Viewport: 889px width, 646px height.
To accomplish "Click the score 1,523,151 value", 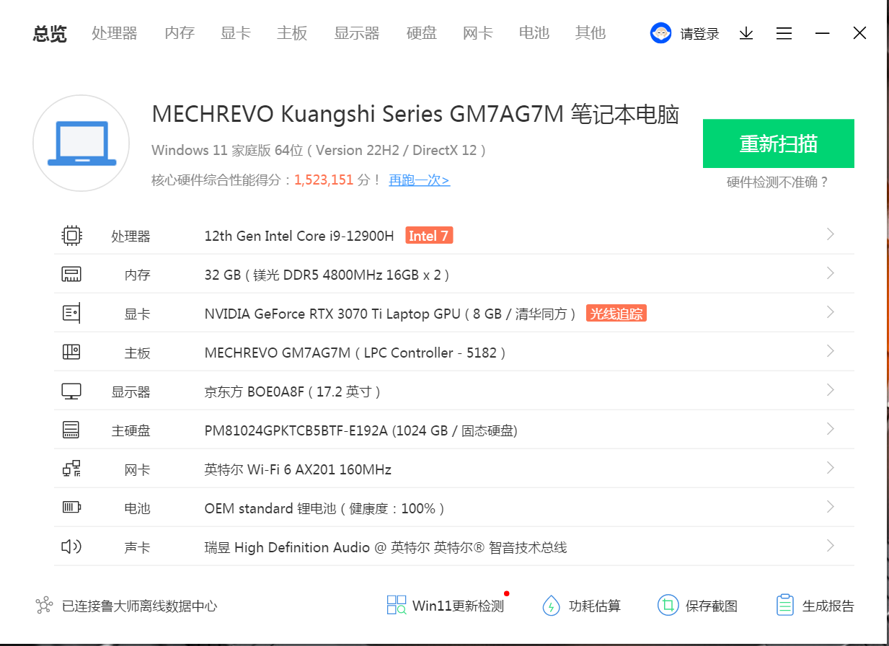I will coord(324,180).
